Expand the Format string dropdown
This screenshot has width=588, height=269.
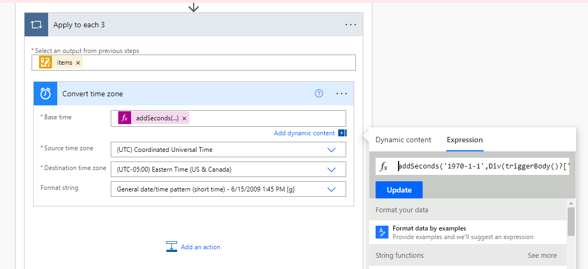point(332,189)
